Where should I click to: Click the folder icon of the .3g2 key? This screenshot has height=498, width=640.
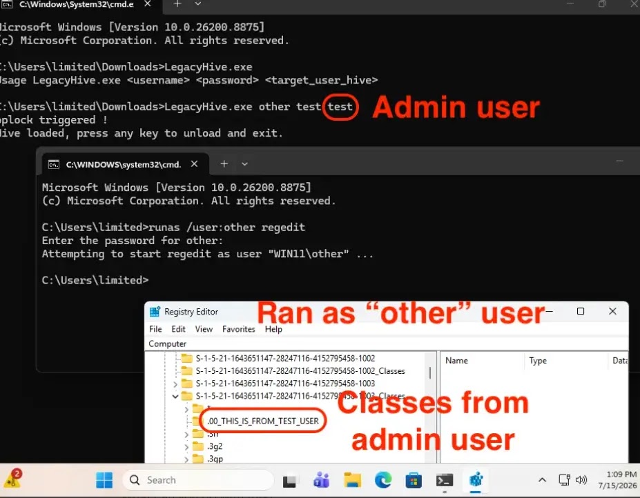click(x=198, y=446)
